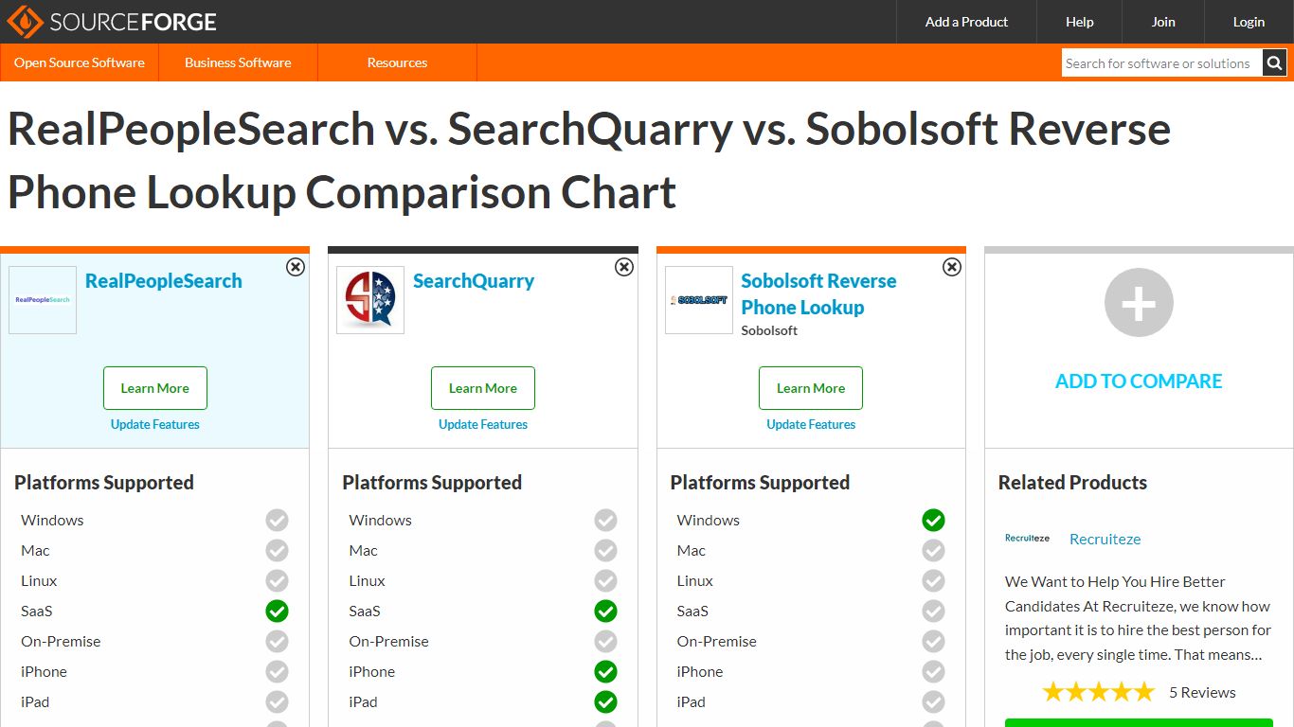Click Sobolsoft iPad check icon
Image resolution: width=1294 pixels, height=727 pixels.
tap(933, 701)
